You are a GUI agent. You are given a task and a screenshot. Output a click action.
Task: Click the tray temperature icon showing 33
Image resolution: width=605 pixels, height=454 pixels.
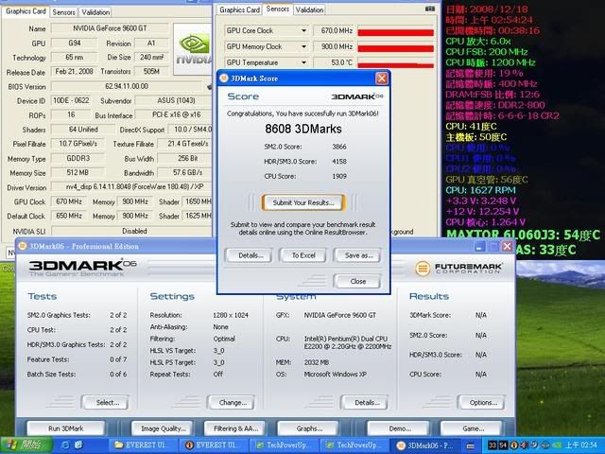click(x=492, y=445)
